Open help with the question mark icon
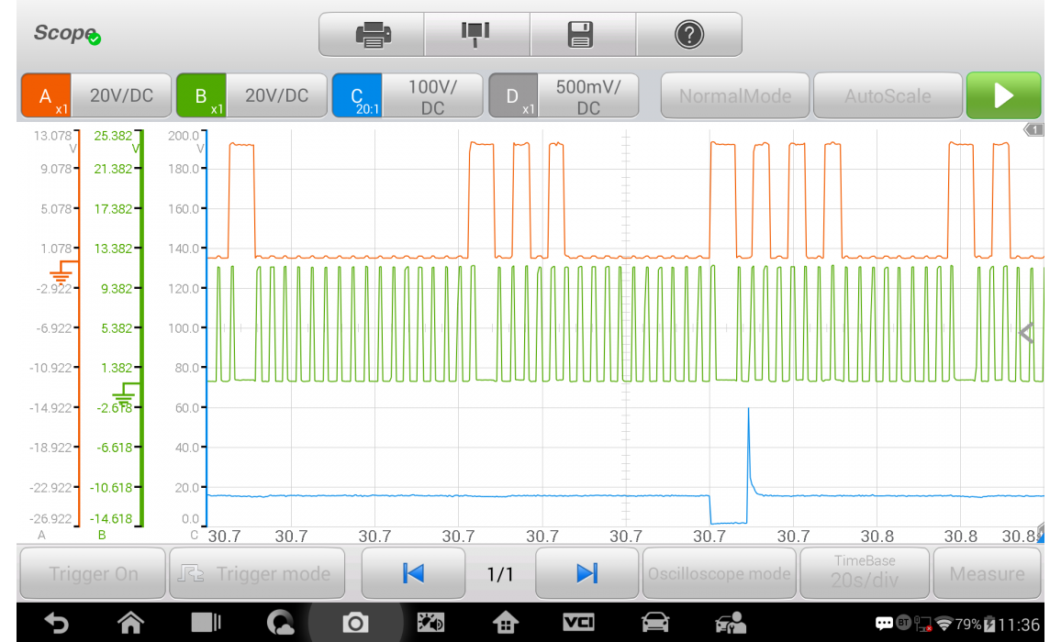 click(688, 35)
